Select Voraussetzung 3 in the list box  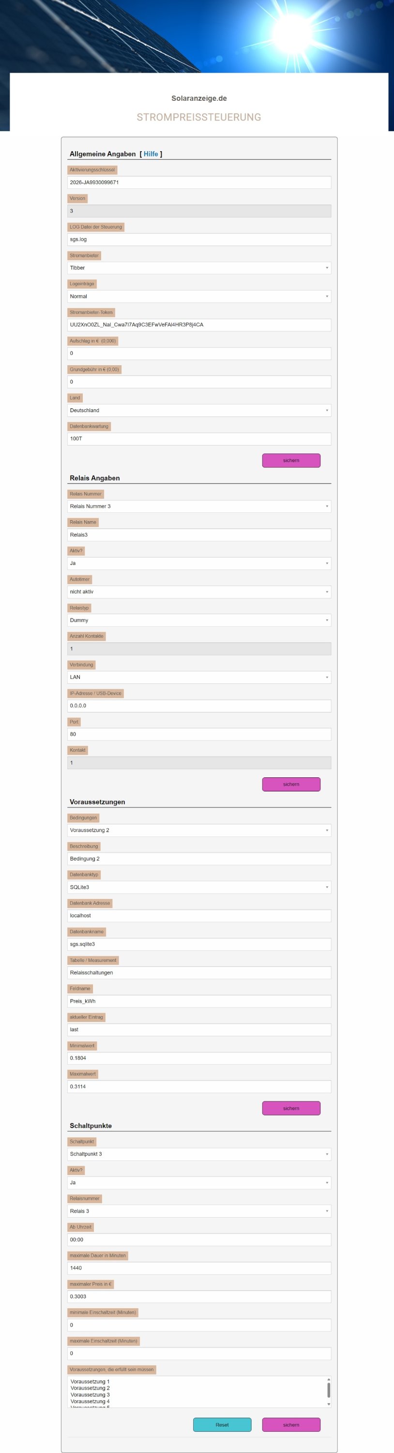tap(90, 1394)
